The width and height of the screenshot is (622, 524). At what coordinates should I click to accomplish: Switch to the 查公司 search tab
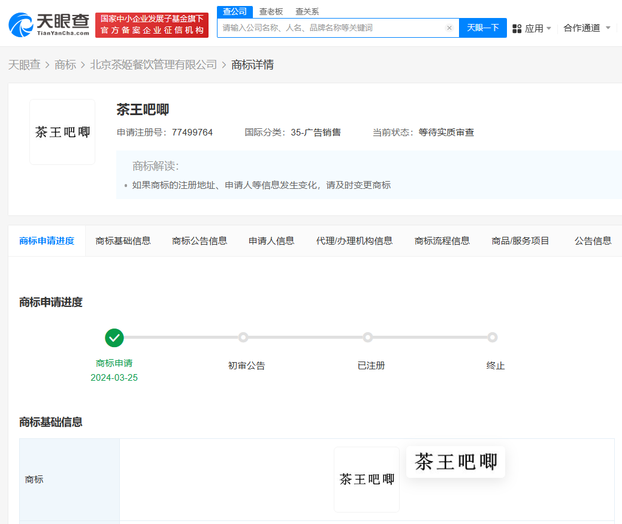tap(235, 12)
